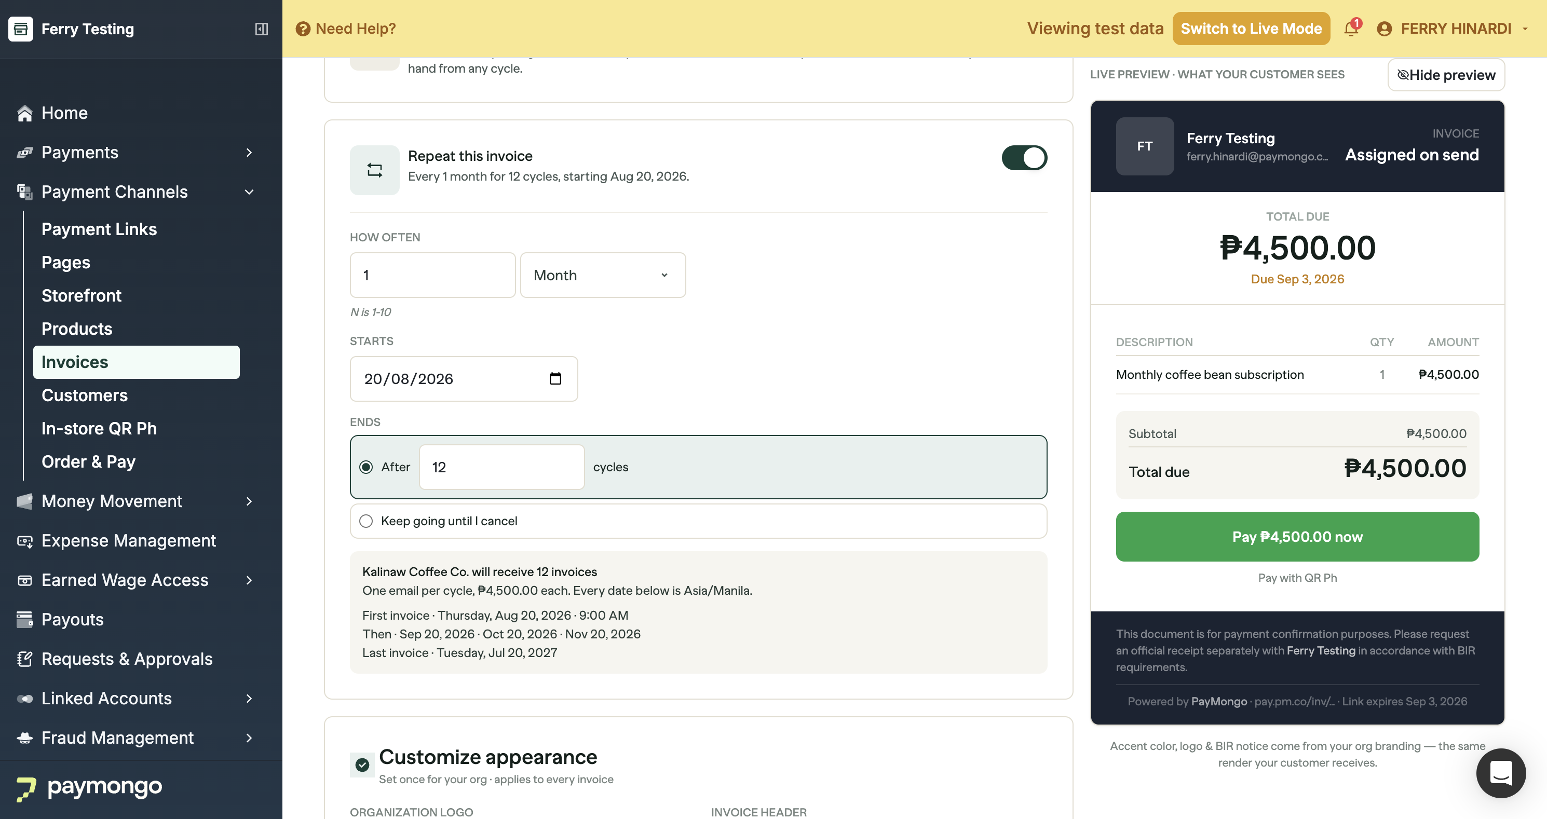Click the How Often interval number field
The width and height of the screenshot is (1547, 819).
[x=432, y=275]
